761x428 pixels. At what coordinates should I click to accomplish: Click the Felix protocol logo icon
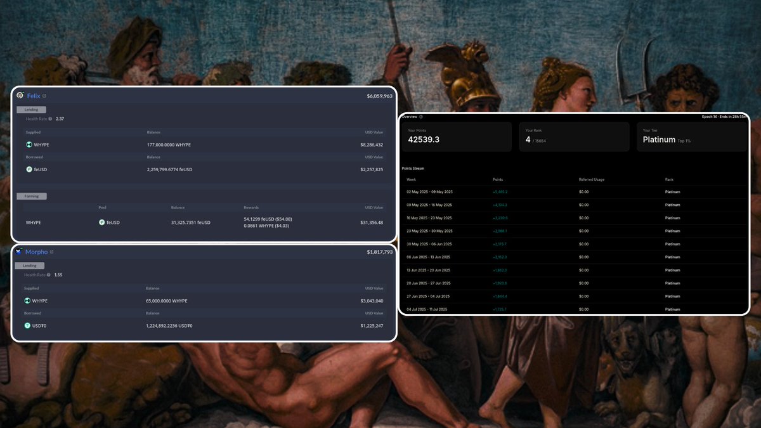[x=20, y=96]
